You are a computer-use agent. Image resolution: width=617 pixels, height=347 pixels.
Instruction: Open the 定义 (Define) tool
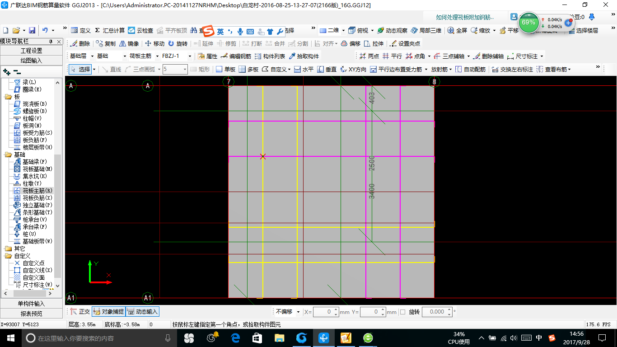(x=81, y=30)
